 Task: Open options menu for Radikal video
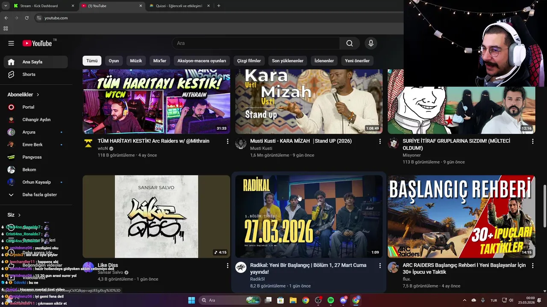pos(380,266)
